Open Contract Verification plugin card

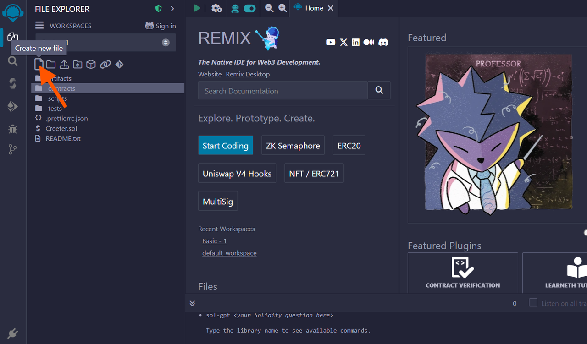coord(463,273)
